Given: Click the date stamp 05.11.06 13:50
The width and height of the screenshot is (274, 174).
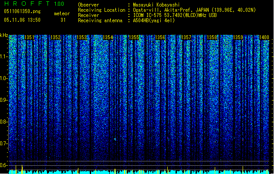Looking at the screenshot, I should point(22,20).
